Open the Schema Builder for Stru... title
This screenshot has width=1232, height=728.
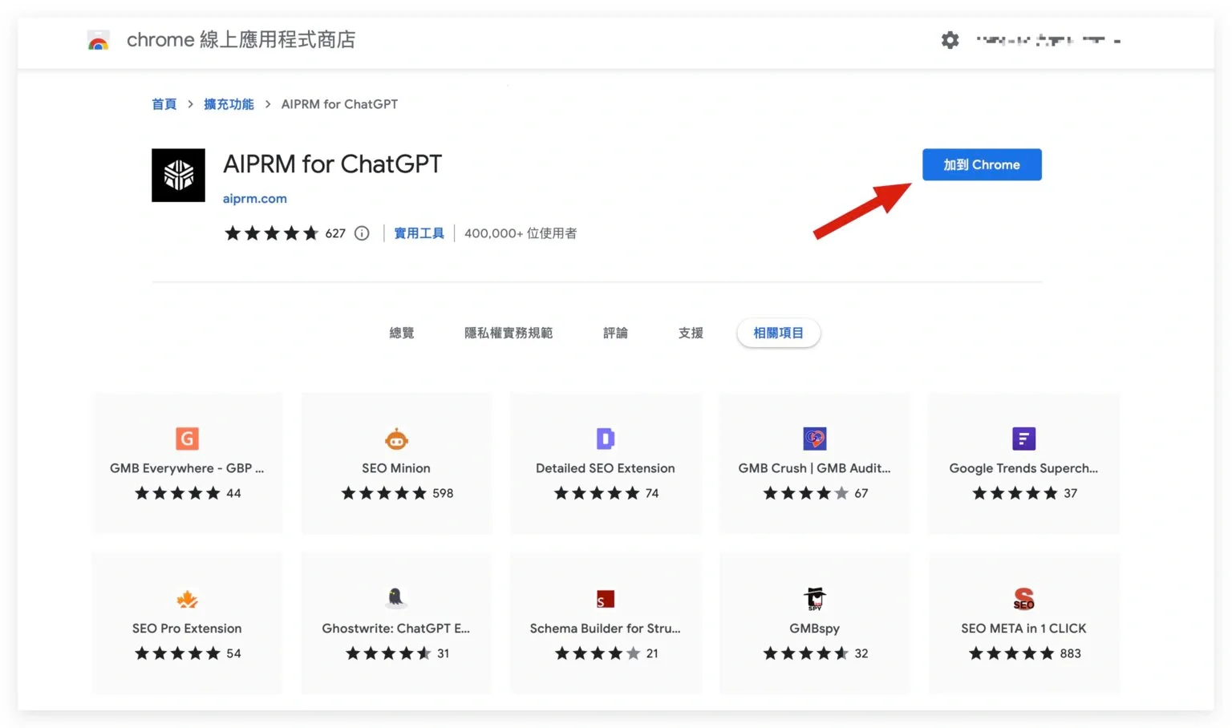pos(606,629)
